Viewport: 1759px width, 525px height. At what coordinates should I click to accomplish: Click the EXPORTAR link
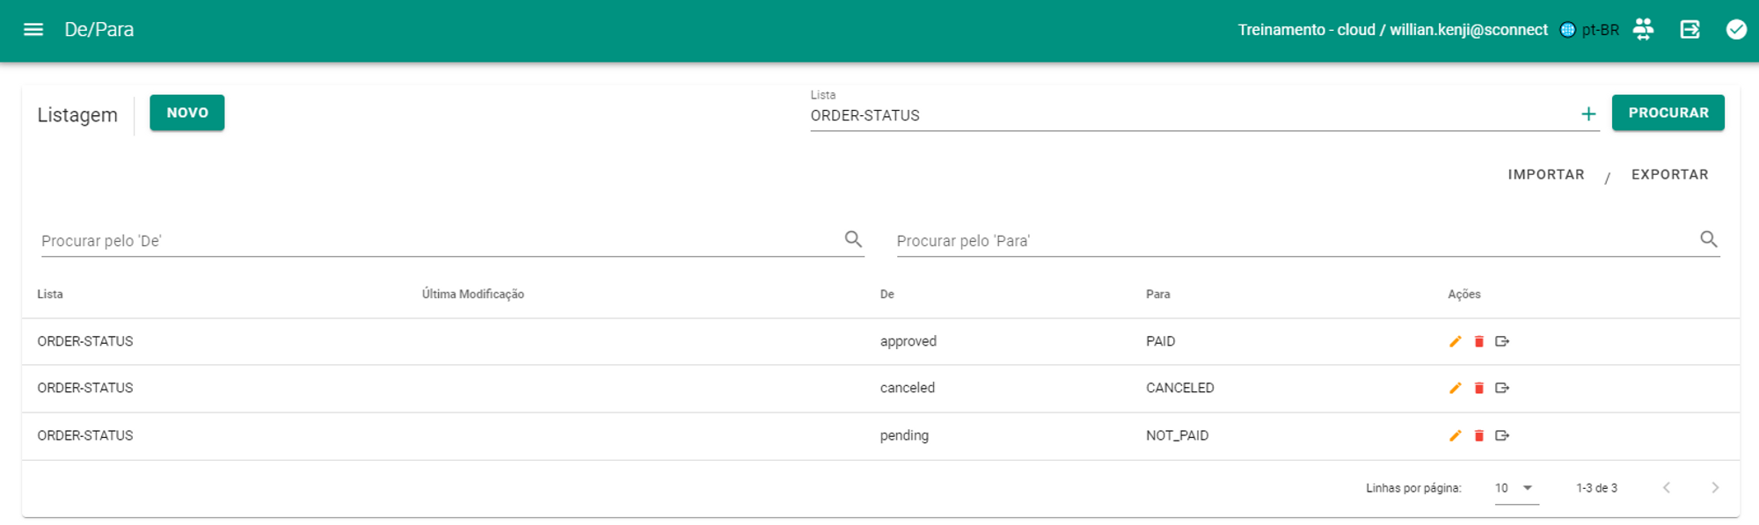1669,174
